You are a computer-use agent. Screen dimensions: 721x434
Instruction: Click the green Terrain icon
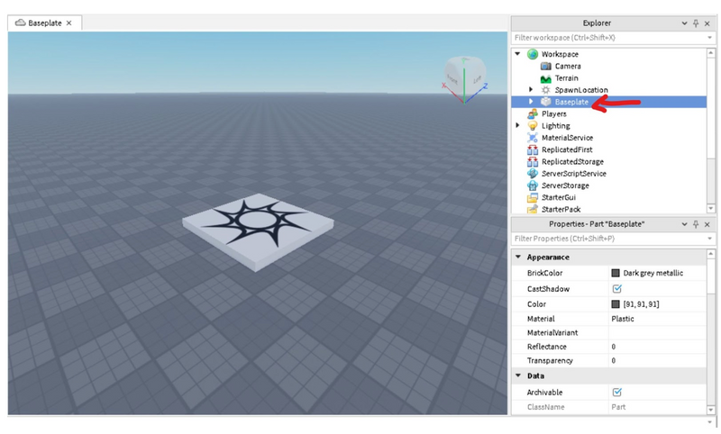point(546,78)
